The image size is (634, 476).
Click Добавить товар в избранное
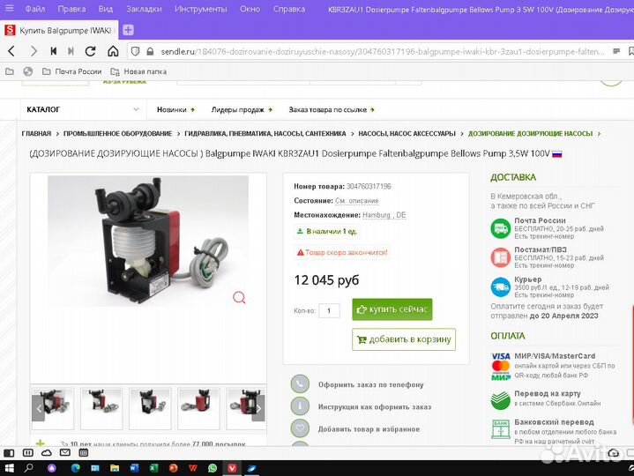[369, 429]
